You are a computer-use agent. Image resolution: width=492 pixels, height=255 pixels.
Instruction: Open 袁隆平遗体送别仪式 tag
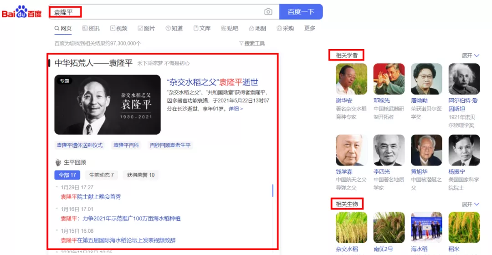pos(80,145)
